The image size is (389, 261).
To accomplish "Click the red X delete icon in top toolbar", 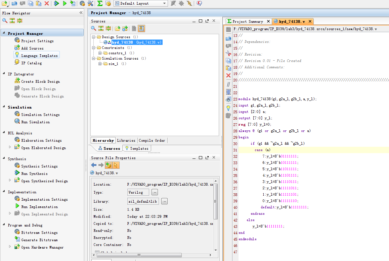I will [x=47, y=3].
